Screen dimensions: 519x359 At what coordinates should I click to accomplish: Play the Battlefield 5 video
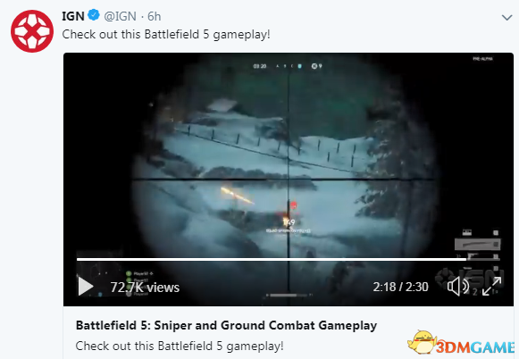tap(86, 286)
